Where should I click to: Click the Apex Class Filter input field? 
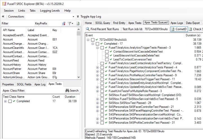point(45,90)
